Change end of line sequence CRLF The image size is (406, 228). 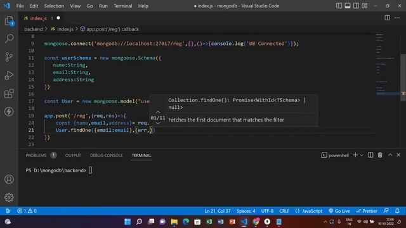tap(284, 211)
